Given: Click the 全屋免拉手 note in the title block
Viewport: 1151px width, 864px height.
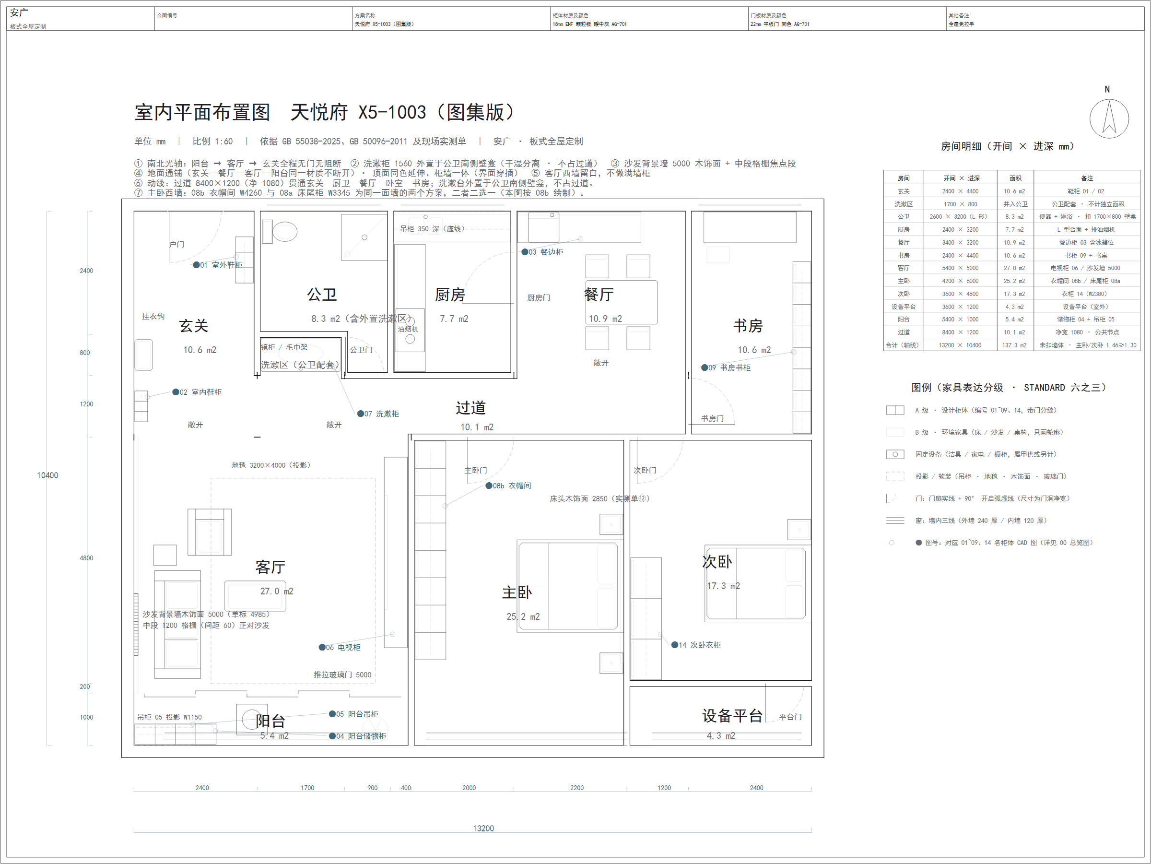Looking at the screenshot, I should (961, 24).
